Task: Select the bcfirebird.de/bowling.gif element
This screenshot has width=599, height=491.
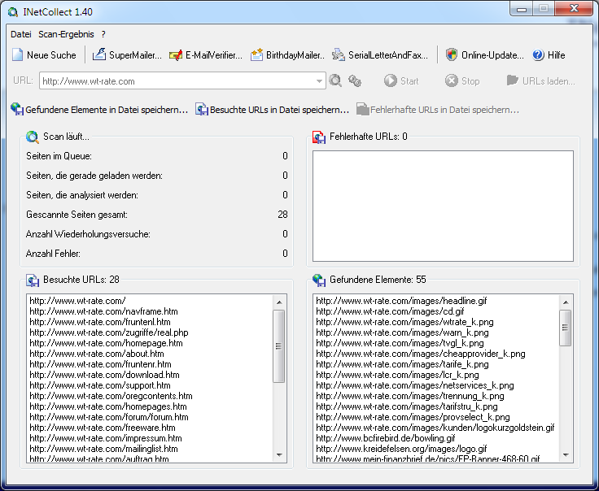Action: [x=386, y=438]
